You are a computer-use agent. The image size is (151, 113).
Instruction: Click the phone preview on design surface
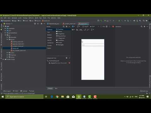click(93, 59)
